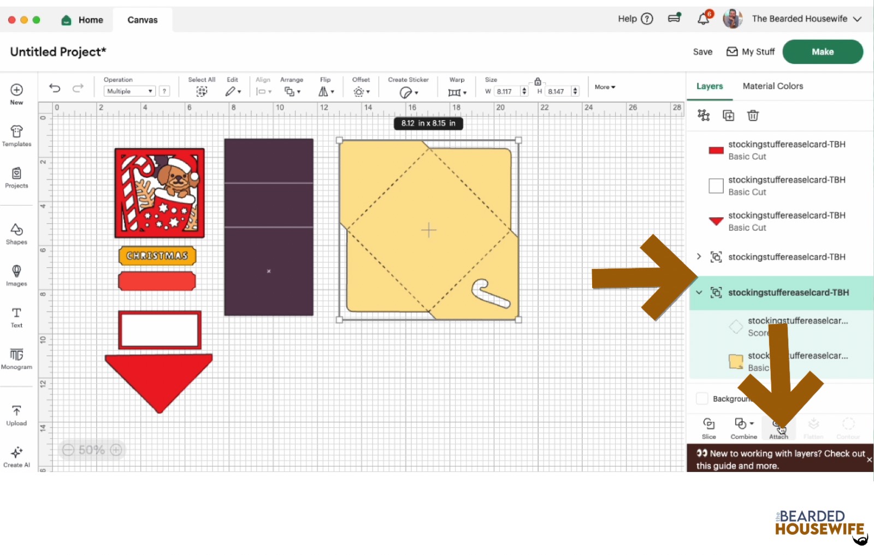Click the red swatch of the first Basic Cut layer
Screen dimensions: 874x555
click(716, 150)
